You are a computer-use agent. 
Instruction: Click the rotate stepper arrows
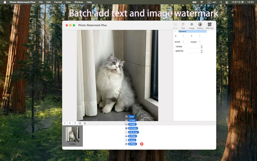tap(202, 47)
